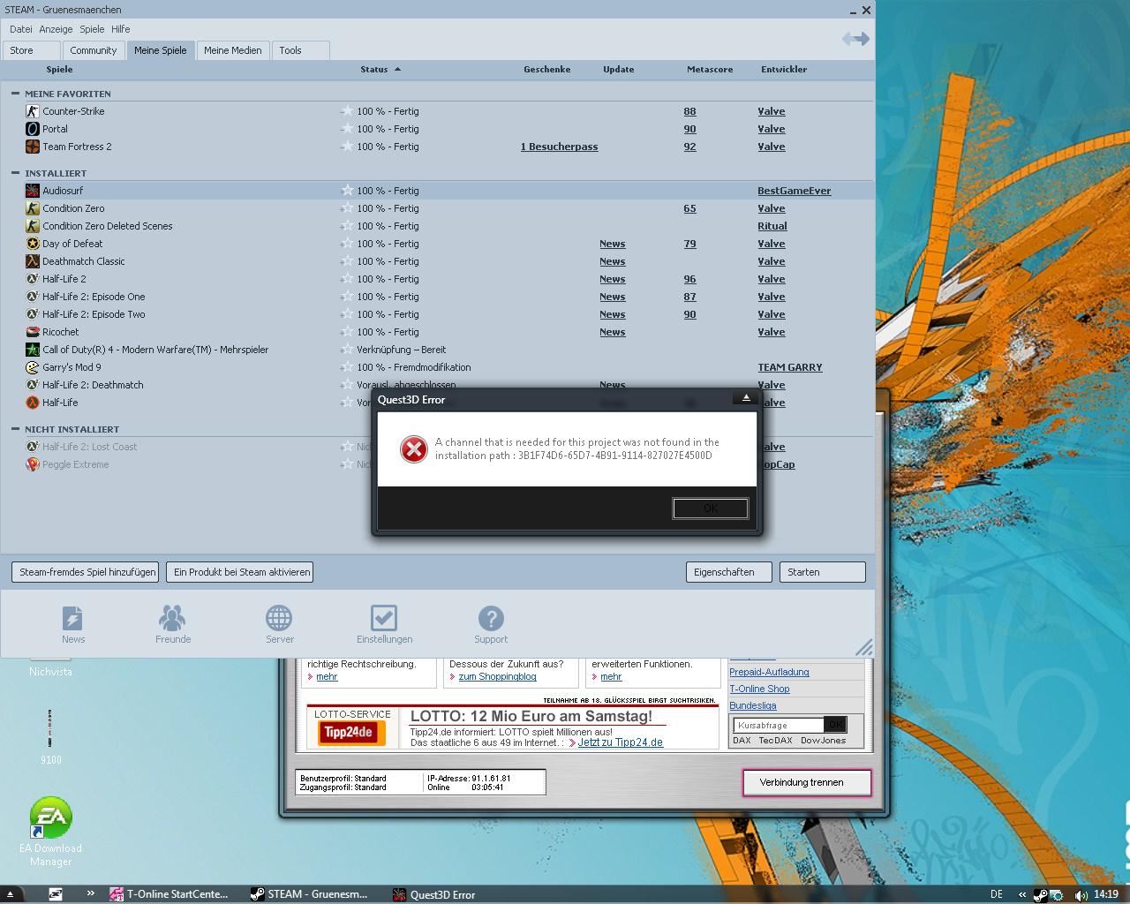Open the 1 Besucherpass gift link
Image resolution: width=1130 pixels, height=904 pixels.
[x=560, y=147]
